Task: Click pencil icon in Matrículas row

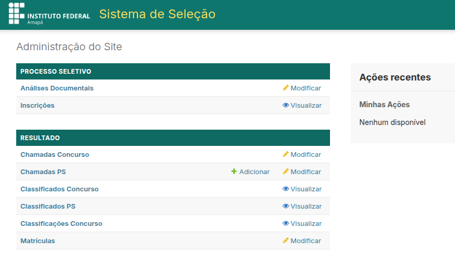Action: (286, 241)
